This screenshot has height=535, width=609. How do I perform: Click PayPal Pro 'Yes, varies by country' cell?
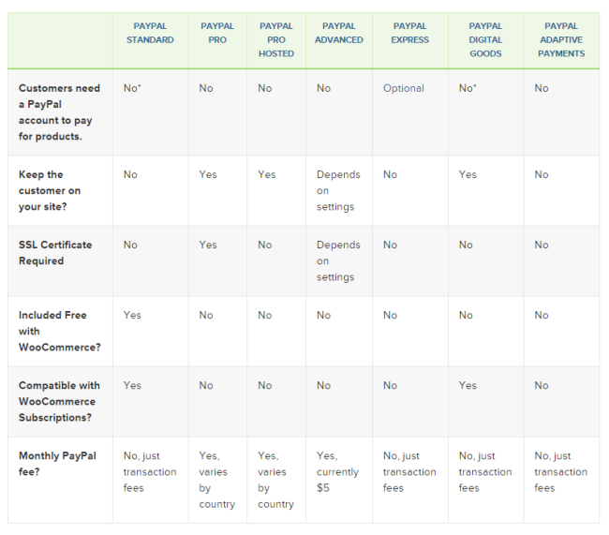217,480
